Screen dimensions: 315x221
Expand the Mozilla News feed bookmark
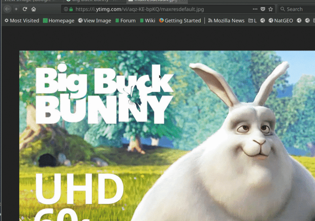(226, 20)
